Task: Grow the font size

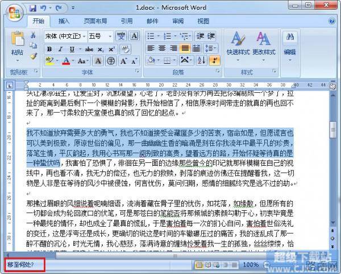Action: [123, 61]
